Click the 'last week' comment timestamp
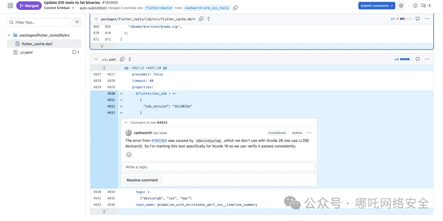 pyautogui.click(x=160, y=133)
